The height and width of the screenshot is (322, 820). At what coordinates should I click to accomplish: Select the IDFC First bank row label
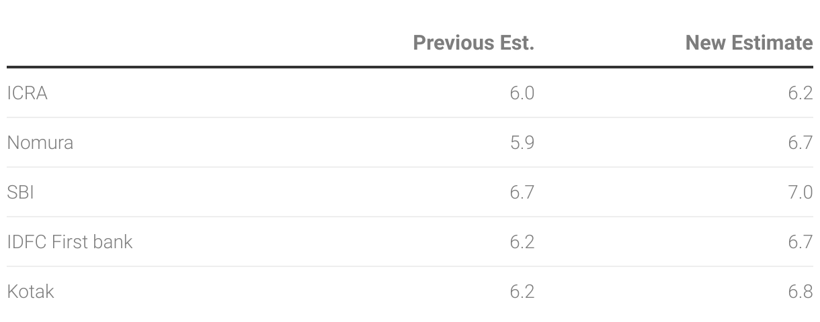point(69,242)
